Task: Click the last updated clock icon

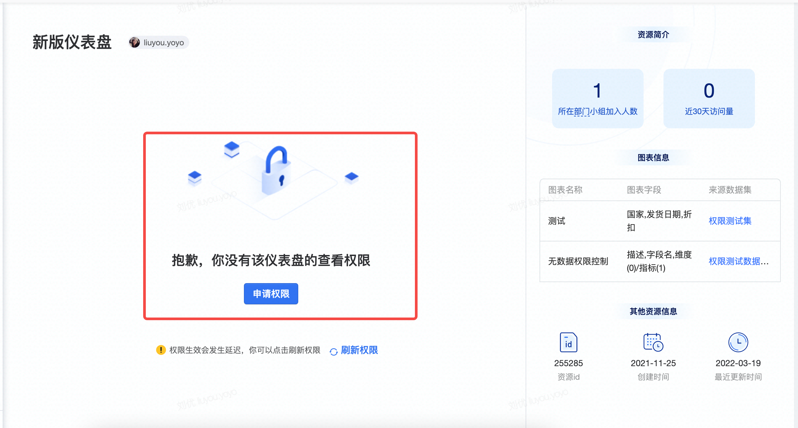Action: 738,342
